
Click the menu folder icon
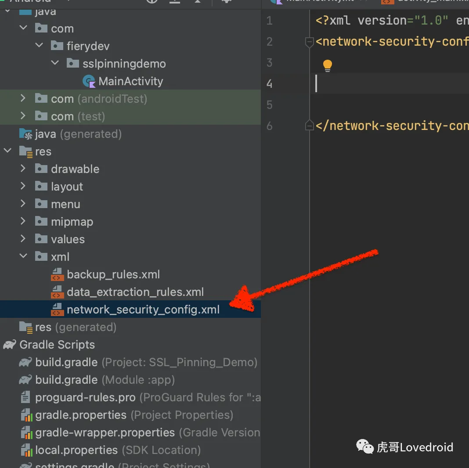(x=41, y=204)
